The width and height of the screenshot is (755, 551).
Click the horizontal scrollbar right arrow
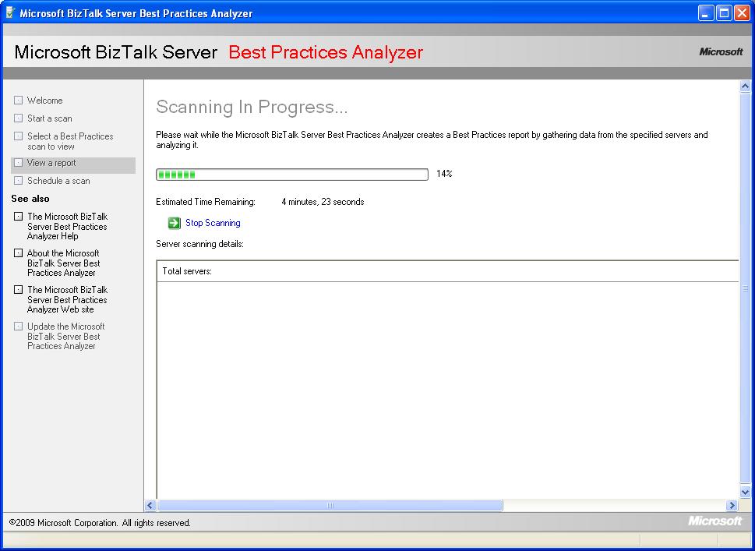pyautogui.click(x=732, y=505)
